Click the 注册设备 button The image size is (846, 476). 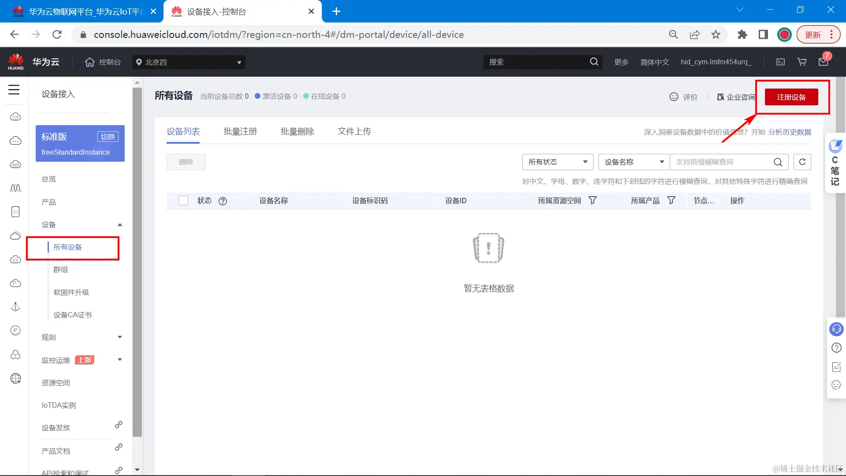pyautogui.click(x=792, y=97)
